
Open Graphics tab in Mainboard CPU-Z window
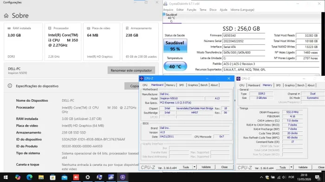[193, 85]
